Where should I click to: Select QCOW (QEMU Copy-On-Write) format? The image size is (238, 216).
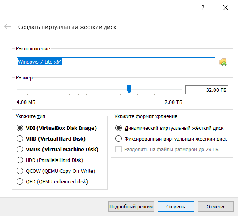[x=20, y=171]
